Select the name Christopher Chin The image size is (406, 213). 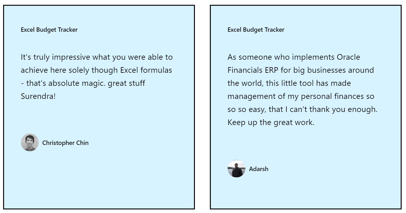tap(65, 143)
